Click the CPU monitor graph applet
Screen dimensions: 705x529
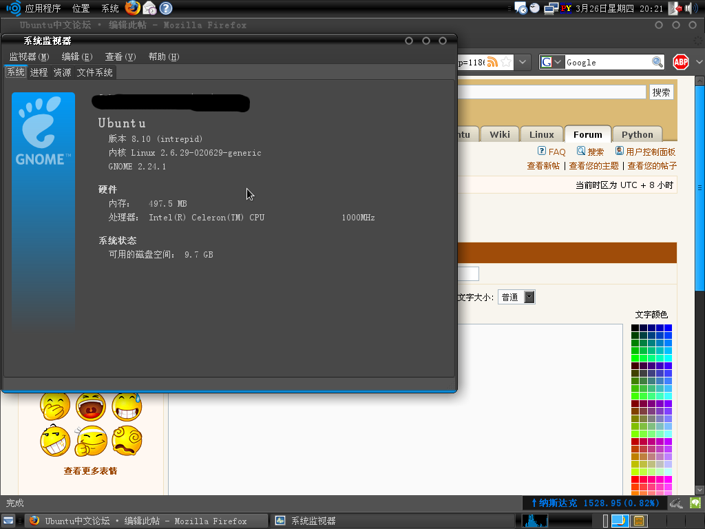534,521
